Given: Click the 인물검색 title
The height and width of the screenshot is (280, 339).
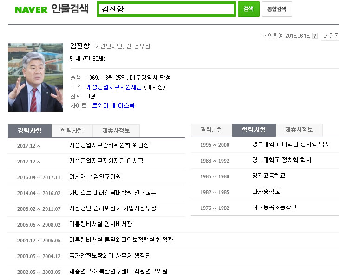Looking at the screenshot, I should point(70,9).
